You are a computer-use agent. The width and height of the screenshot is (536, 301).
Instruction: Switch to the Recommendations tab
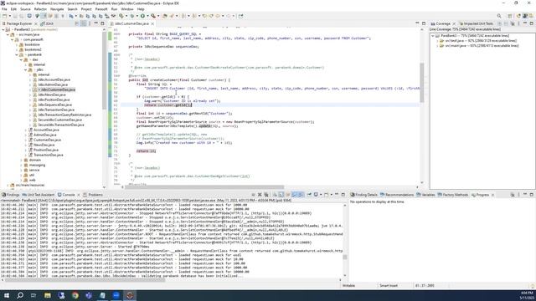tap(396, 195)
